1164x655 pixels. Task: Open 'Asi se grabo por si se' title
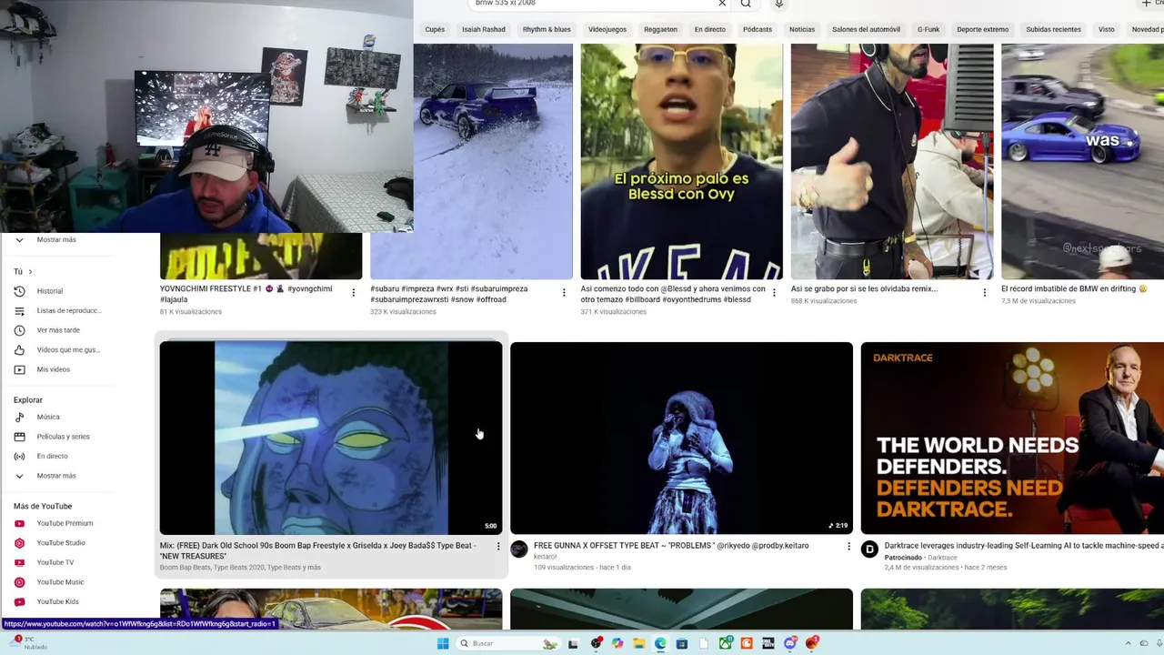point(864,288)
